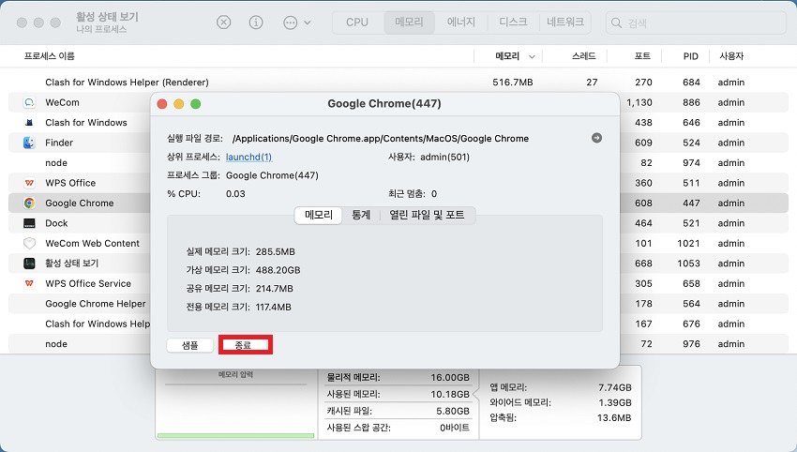Click the Dock process icon
Screen dimensions: 797x452
tap(29, 223)
